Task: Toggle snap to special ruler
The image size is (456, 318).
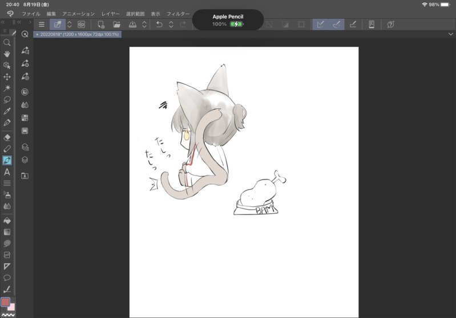Action: click(337, 25)
